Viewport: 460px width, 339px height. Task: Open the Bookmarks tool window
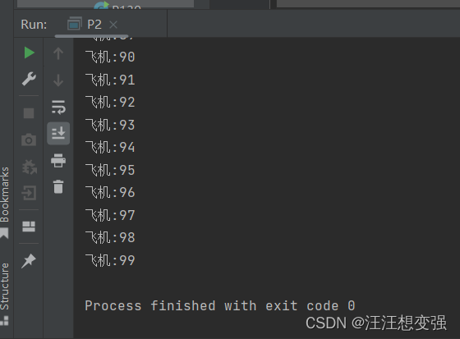[5, 203]
